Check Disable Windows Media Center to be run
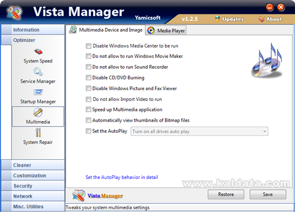Screen dimensions: 295x212 point(88,46)
